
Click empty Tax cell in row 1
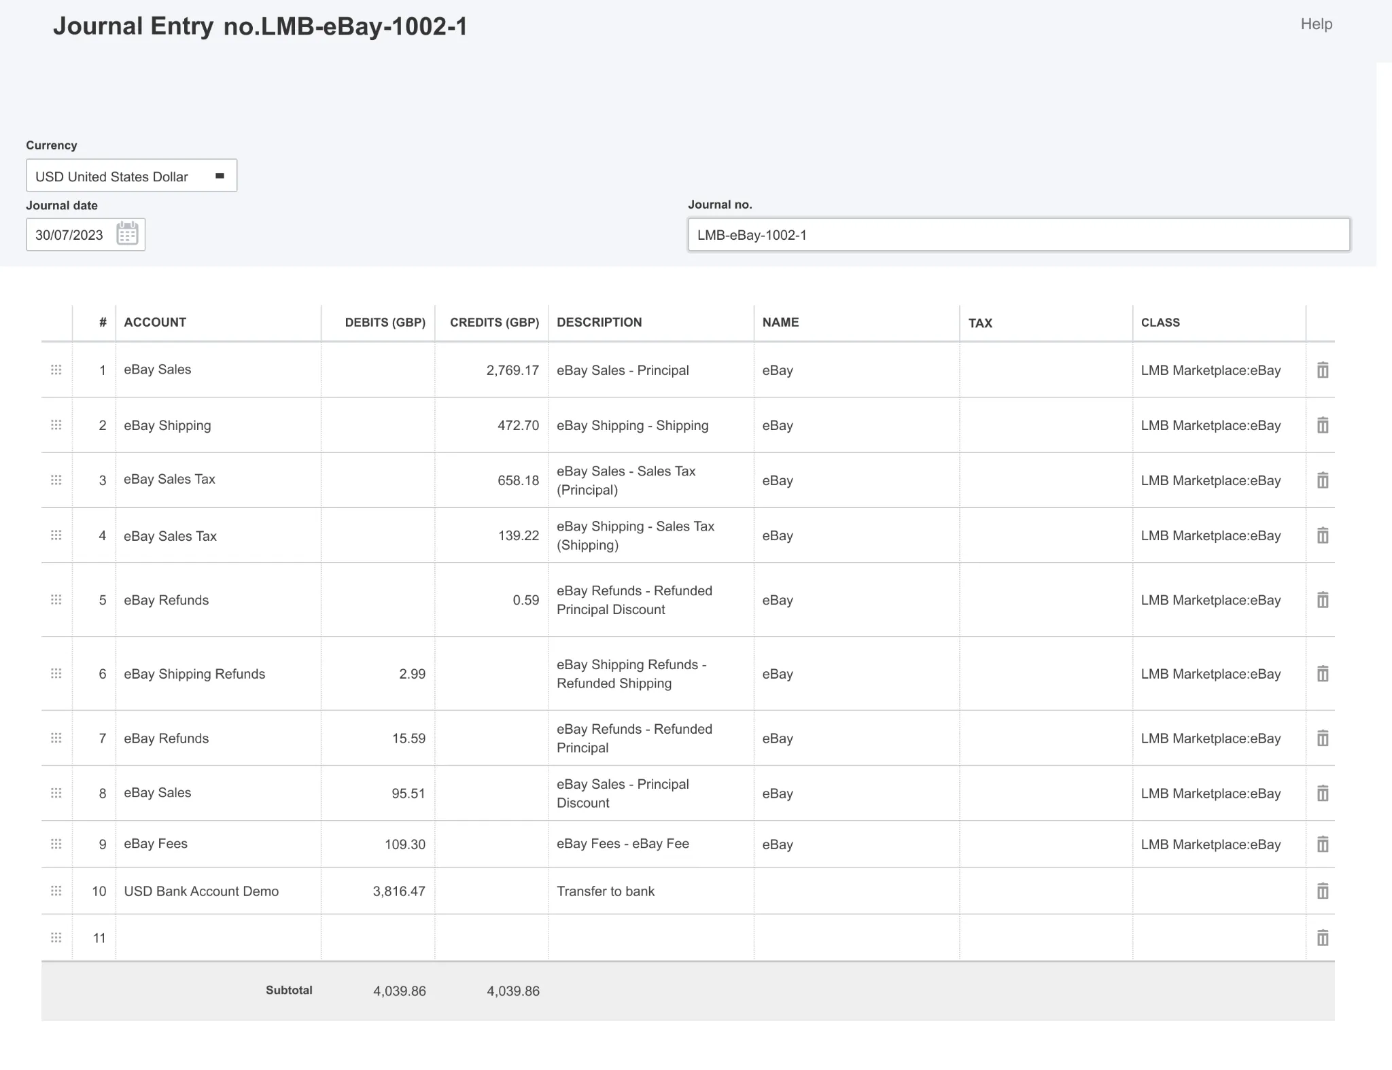point(1046,370)
